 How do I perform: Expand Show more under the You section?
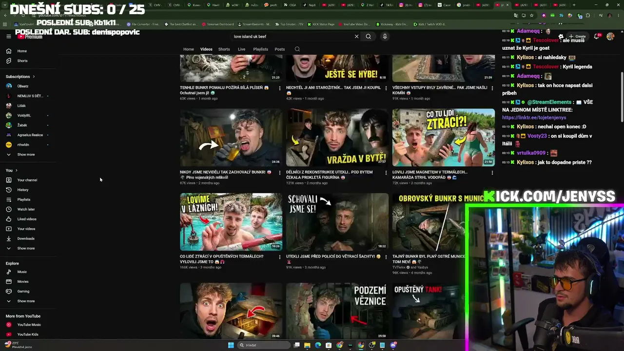(x=26, y=248)
